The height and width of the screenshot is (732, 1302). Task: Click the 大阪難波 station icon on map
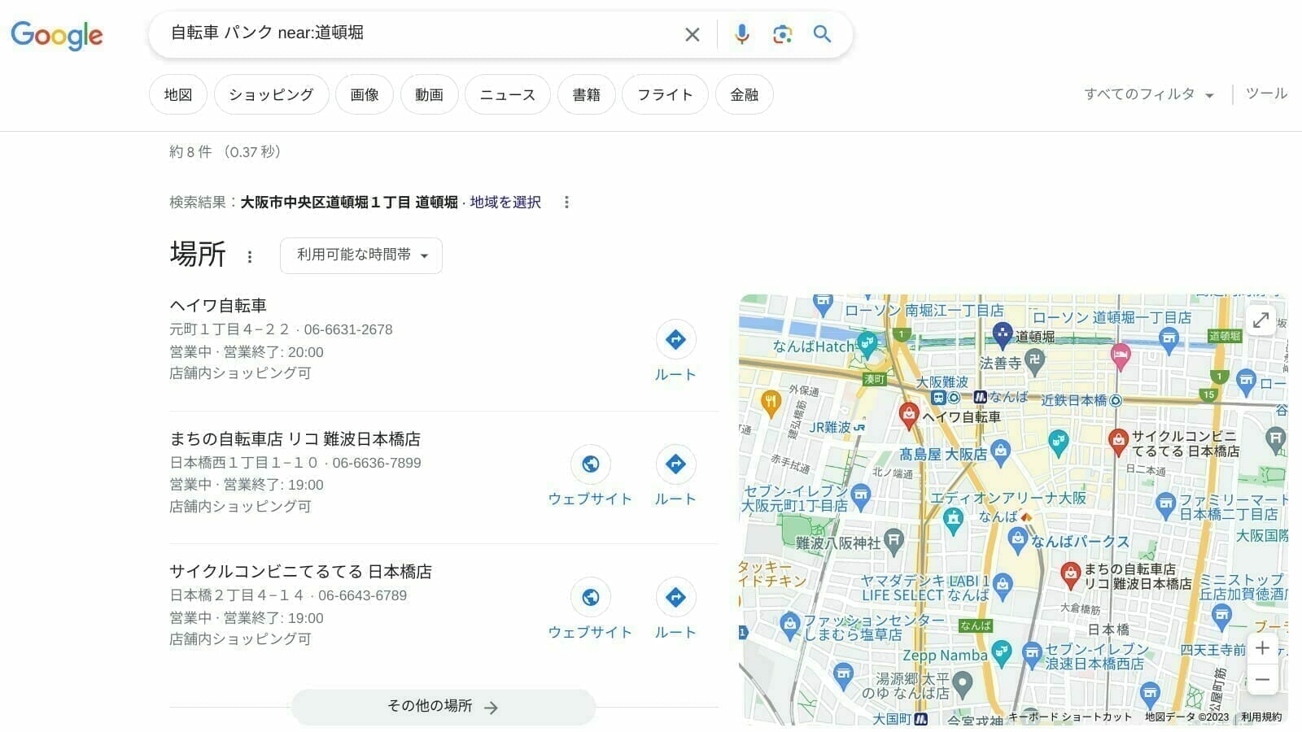coord(939,398)
